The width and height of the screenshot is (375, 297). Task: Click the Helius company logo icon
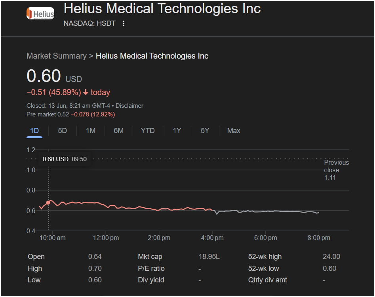point(40,13)
